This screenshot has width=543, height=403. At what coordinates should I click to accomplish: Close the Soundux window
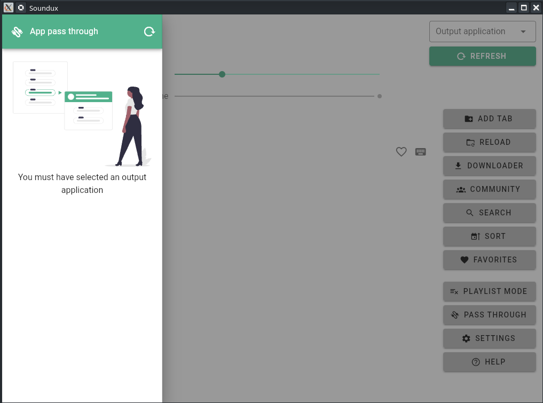[536, 7]
